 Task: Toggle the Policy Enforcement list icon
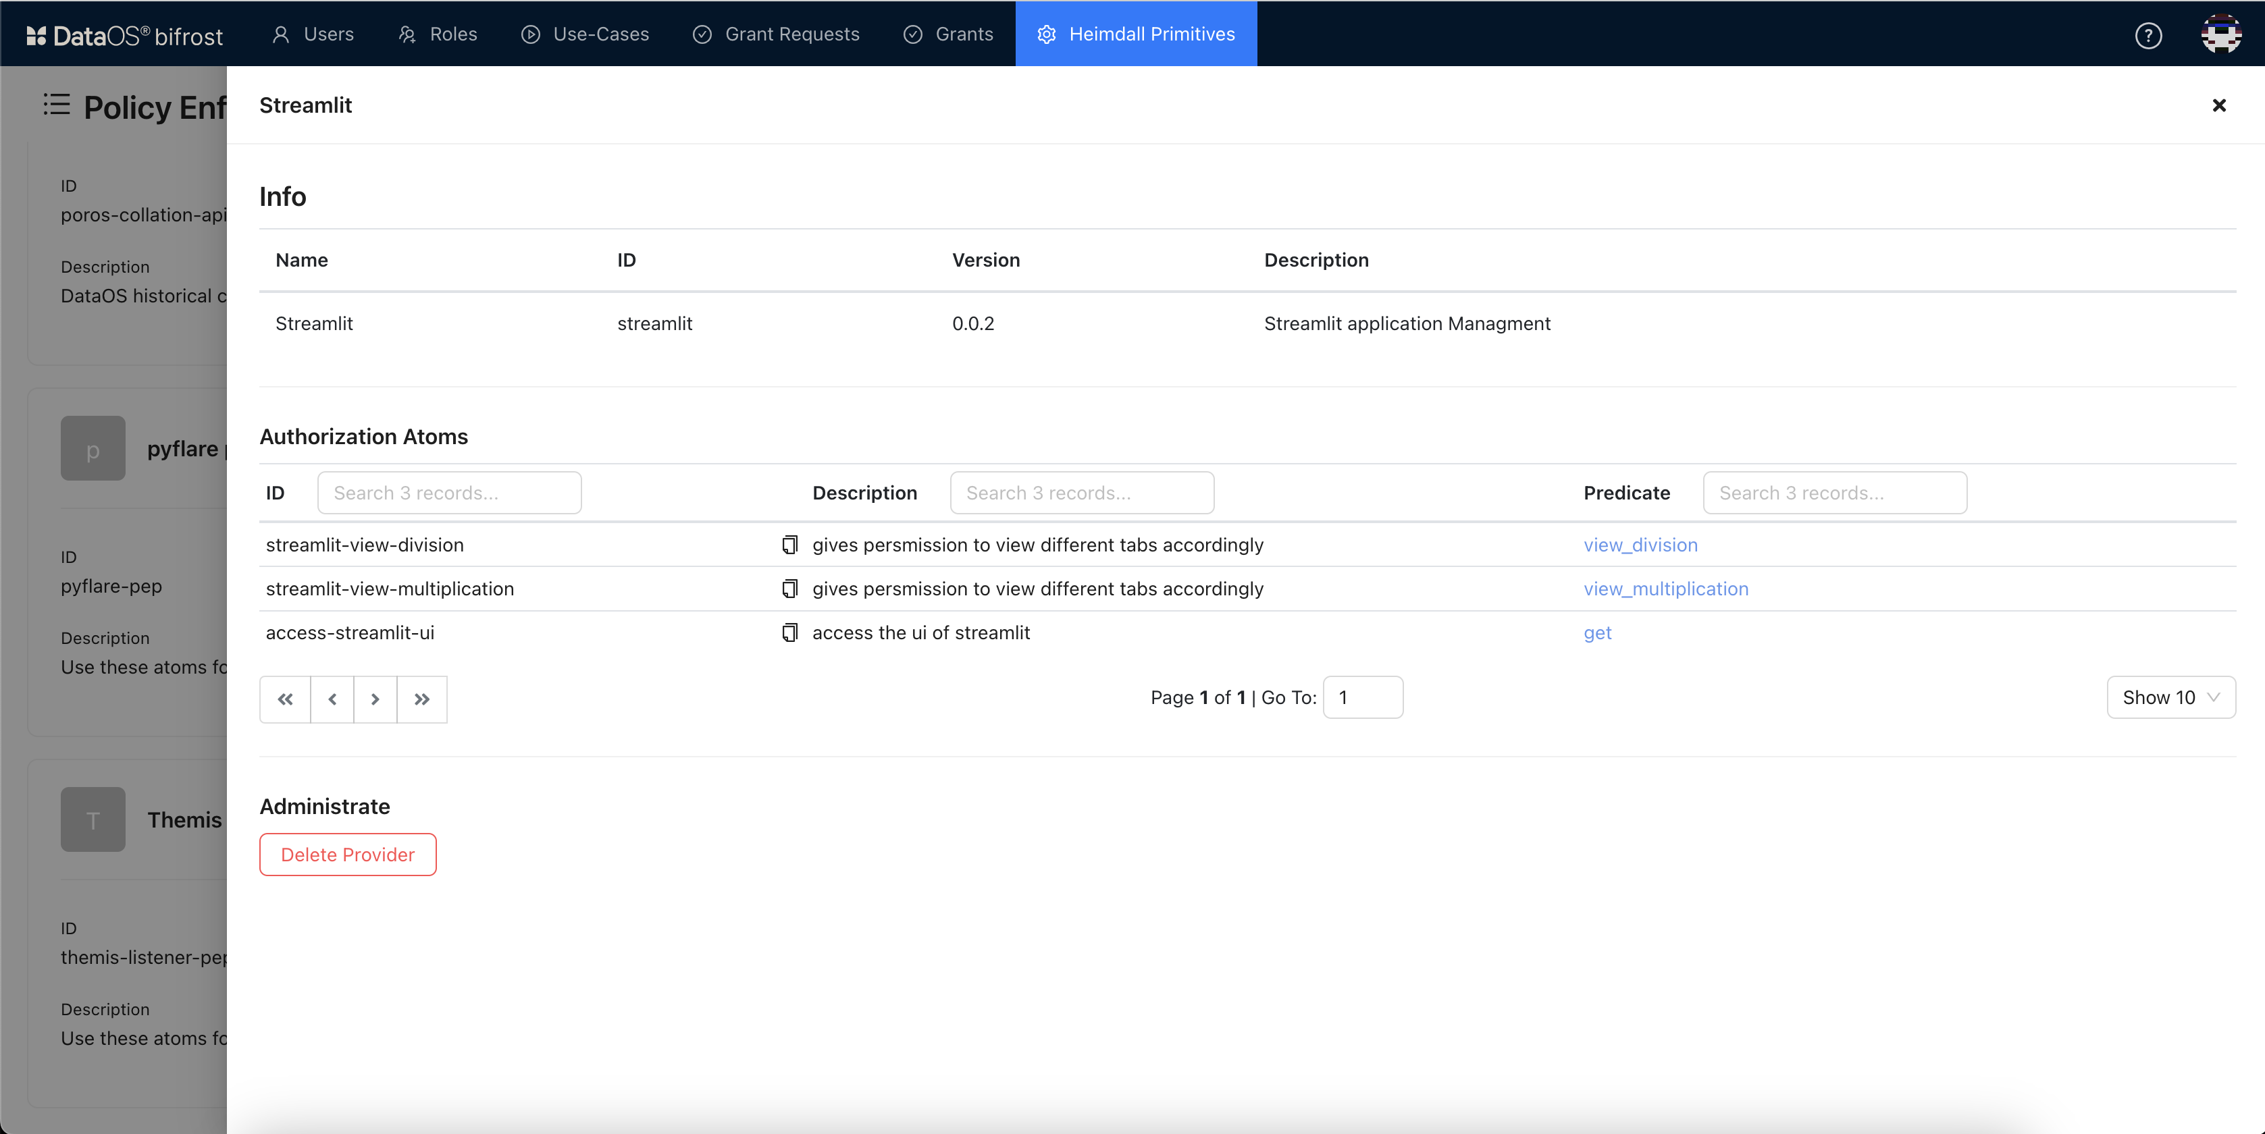pos(56,105)
